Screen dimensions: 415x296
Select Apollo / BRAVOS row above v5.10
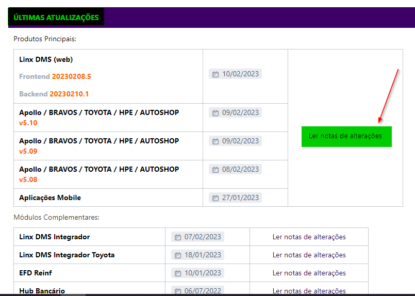tap(99, 112)
